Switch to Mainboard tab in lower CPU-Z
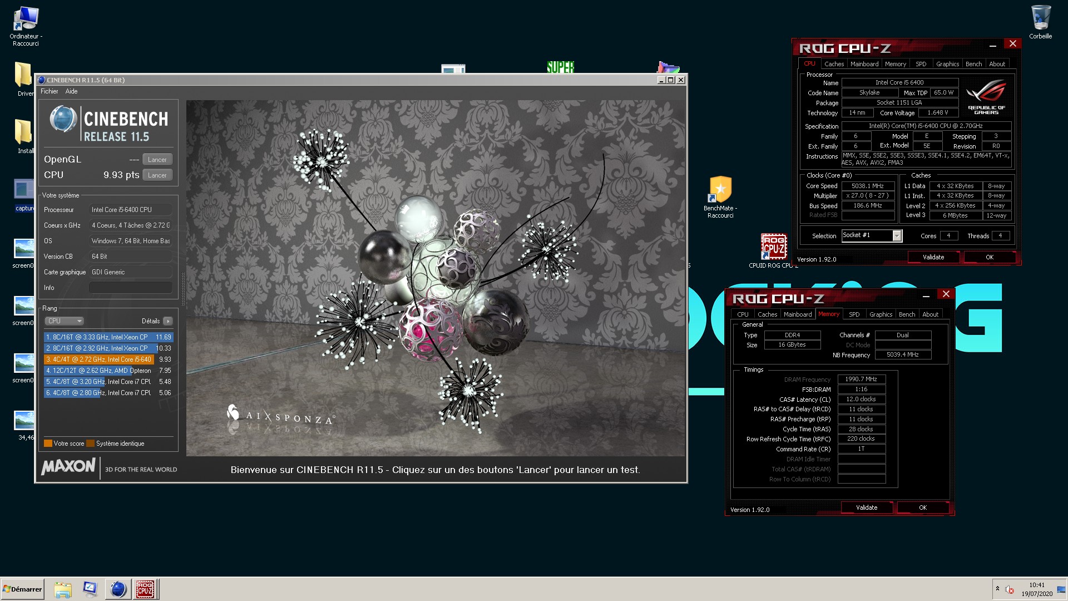The image size is (1068, 601). pos(798,314)
